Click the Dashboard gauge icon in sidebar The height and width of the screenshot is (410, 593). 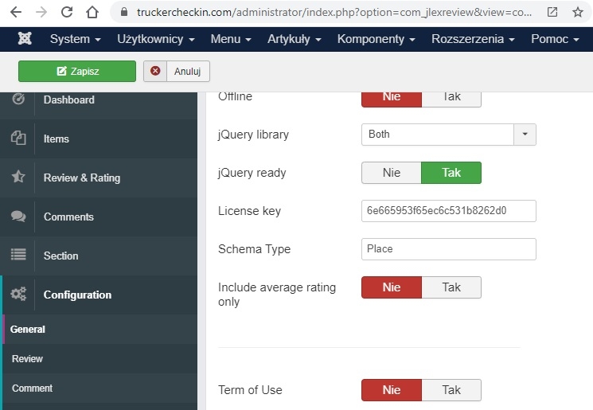click(18, 100)
